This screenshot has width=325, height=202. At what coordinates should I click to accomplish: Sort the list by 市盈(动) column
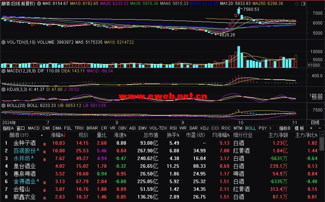(x=196, y=135)
